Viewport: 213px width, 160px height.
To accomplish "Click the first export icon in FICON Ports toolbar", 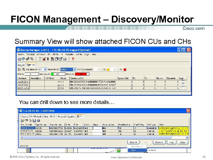I will pos(22,121).
